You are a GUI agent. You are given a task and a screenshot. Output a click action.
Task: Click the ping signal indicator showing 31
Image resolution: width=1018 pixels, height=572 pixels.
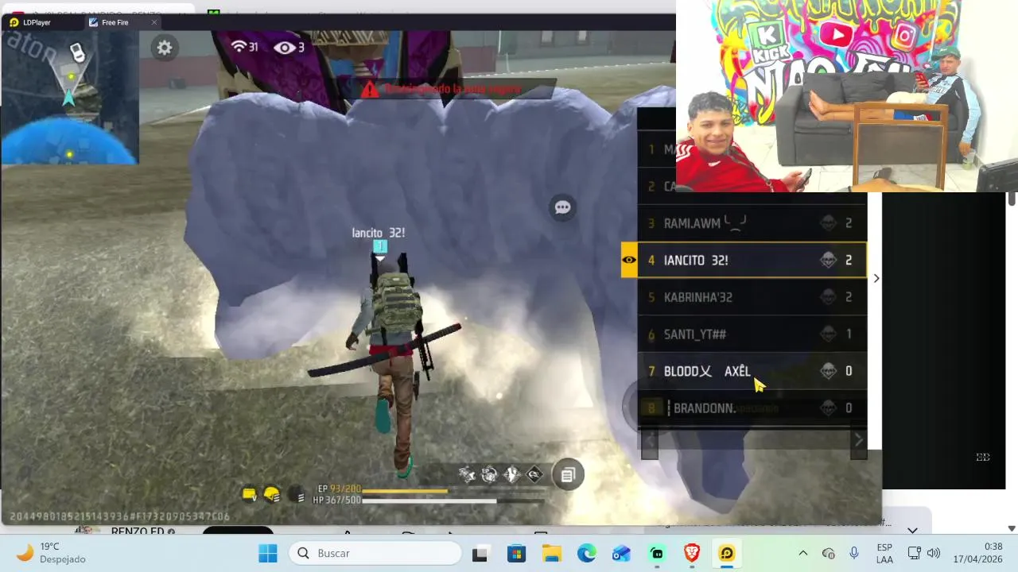click(244, 47)
